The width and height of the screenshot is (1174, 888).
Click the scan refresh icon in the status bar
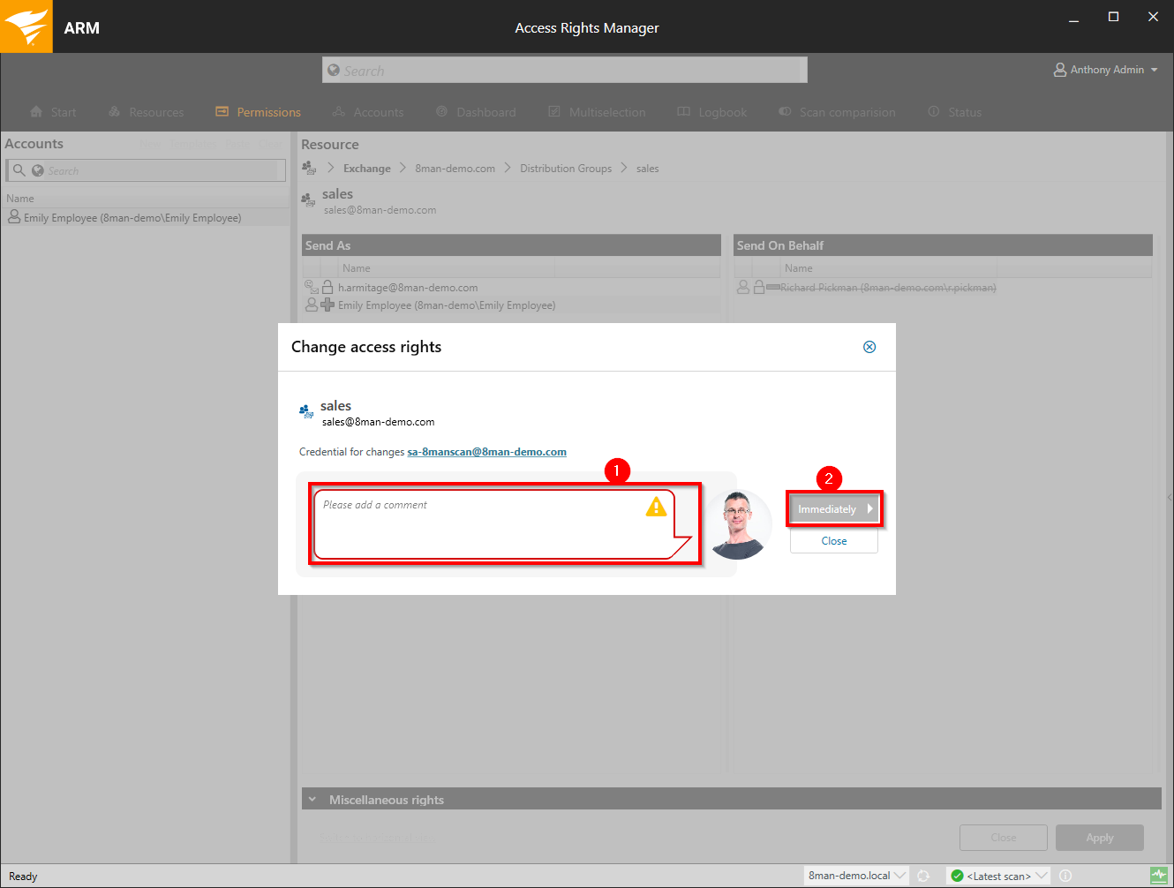point(923,876)
